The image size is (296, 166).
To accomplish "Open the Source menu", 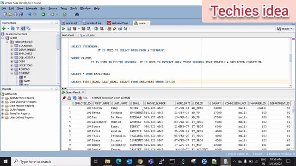I will click(x=52, y=8).
